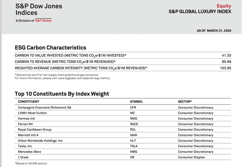The height and width of the screenshot is (167, 242).
Task: Click the SYMBOL column header
Action: pos(136,102)
